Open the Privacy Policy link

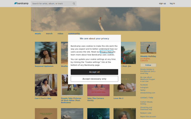tap(106, 52)
